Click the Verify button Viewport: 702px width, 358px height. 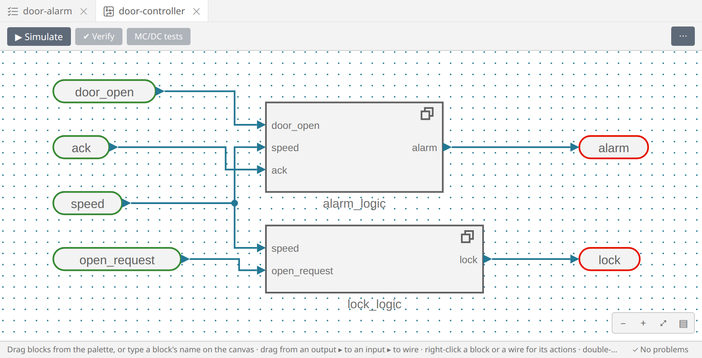99,37
